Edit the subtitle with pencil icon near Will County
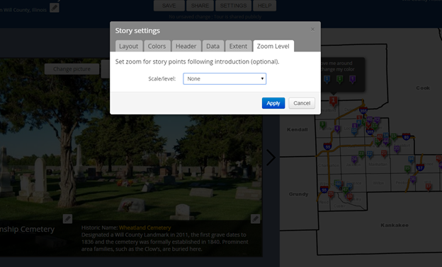 pos(55,8)
